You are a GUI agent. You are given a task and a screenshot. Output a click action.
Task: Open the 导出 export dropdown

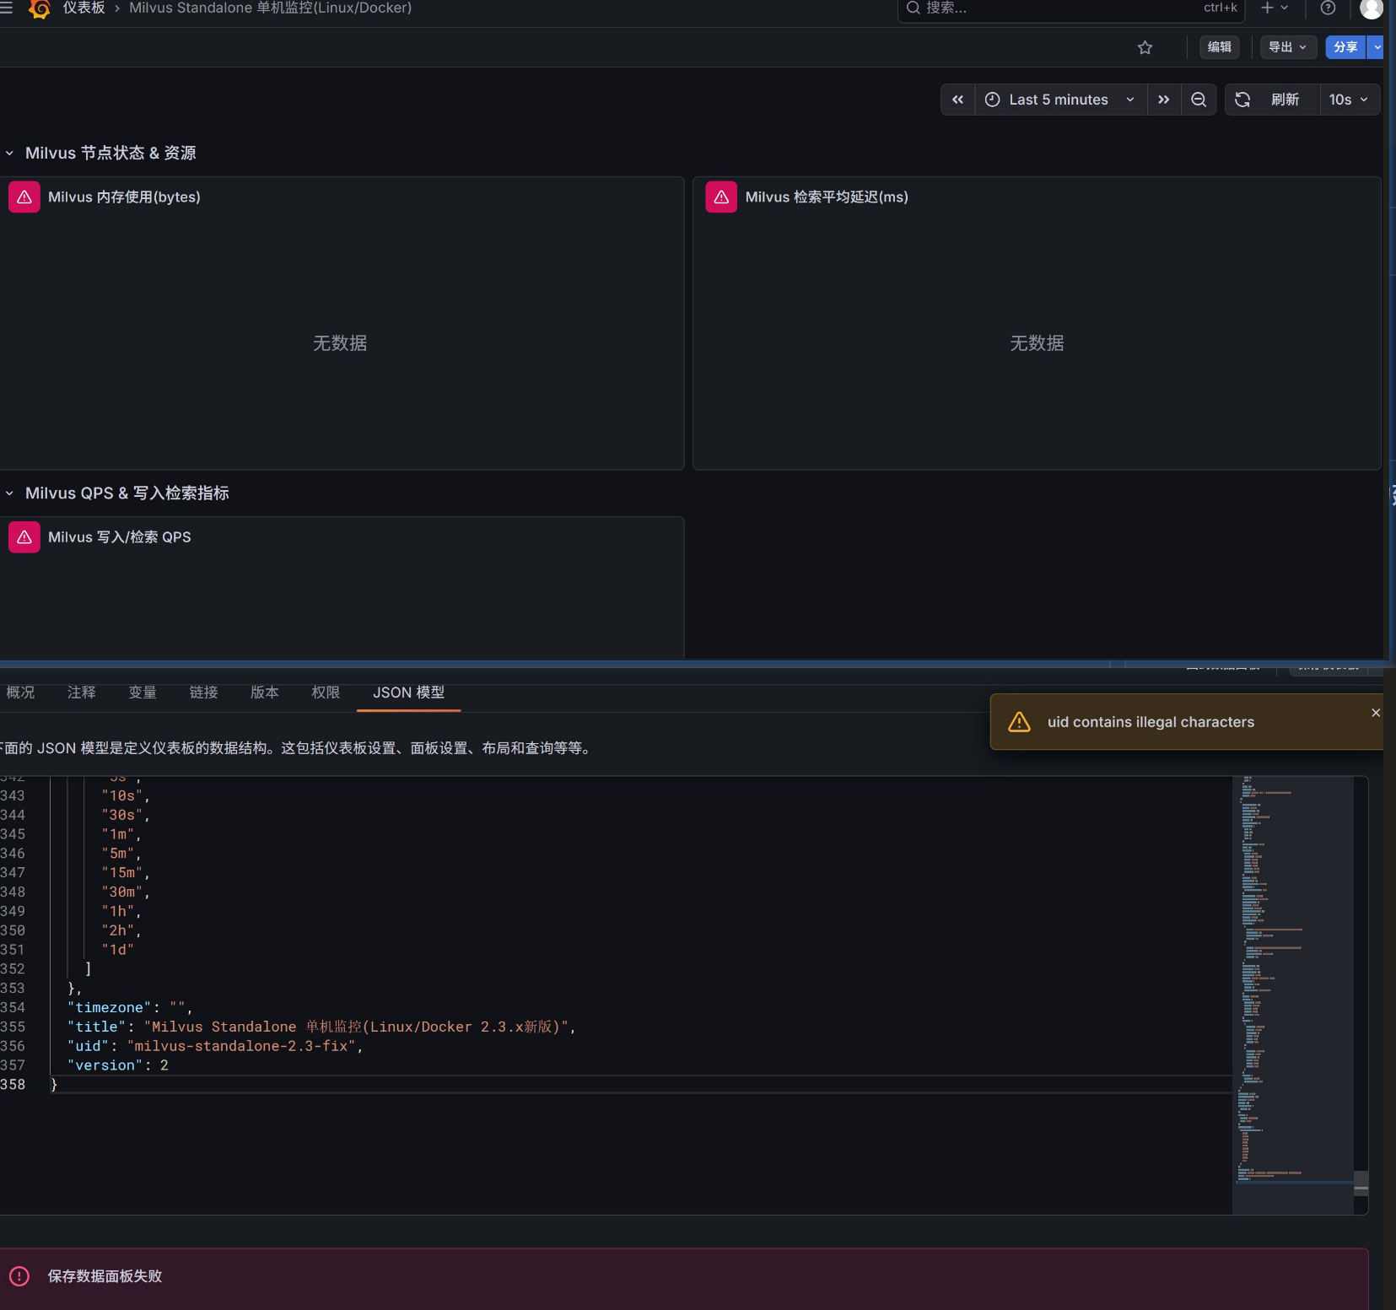[1288, 47]
